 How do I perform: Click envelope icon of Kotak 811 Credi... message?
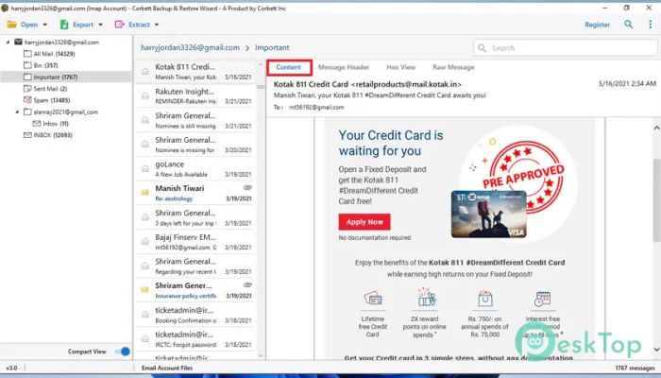[145, 72]
